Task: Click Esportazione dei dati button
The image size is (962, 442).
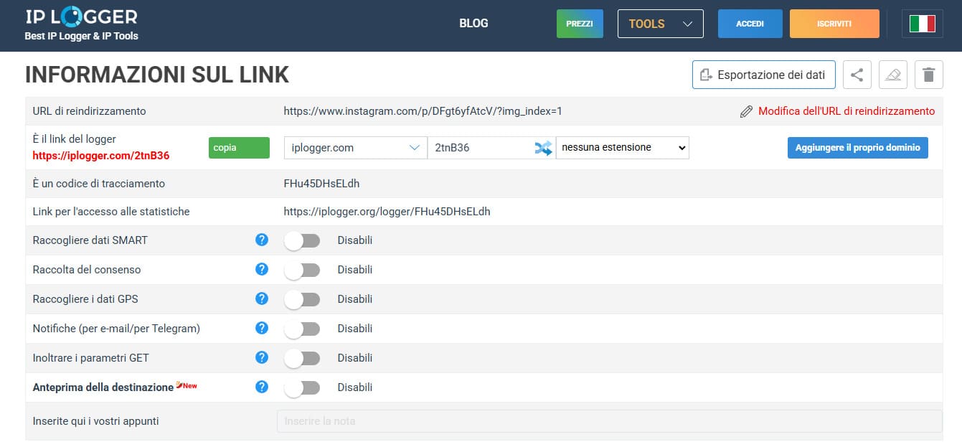Action: pos(764,75)
